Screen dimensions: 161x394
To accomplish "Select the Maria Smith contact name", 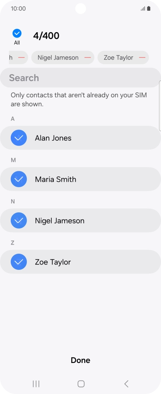I will [55, 180].
